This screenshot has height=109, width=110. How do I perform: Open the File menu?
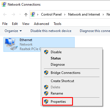(5, 24)
